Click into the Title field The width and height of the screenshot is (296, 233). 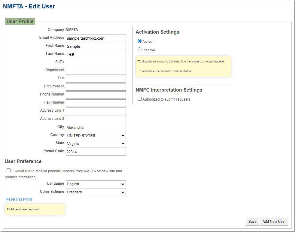pos(96,79)
